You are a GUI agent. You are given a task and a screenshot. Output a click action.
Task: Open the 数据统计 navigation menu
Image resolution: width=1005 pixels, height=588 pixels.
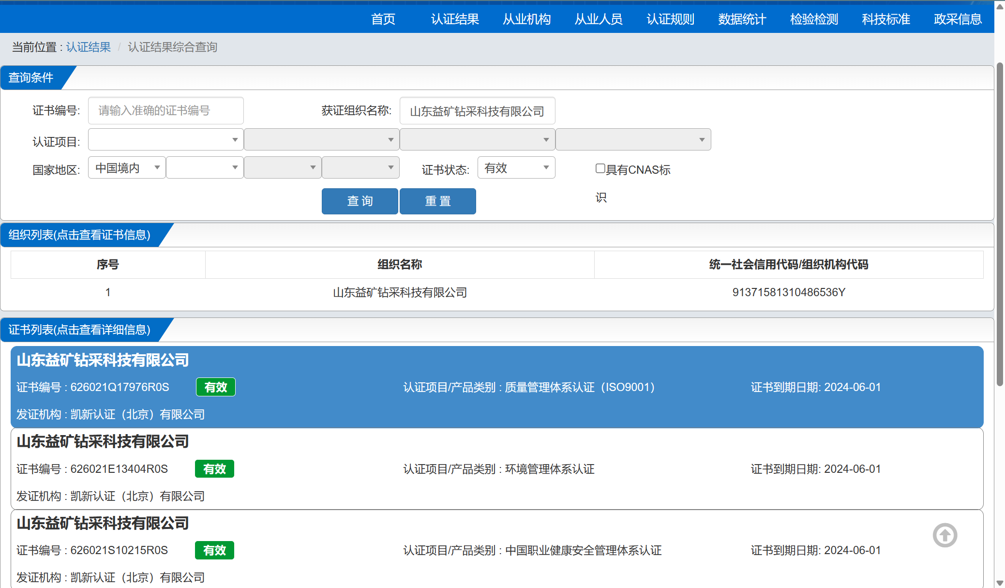pyautogui.click(x=742, y=19)
